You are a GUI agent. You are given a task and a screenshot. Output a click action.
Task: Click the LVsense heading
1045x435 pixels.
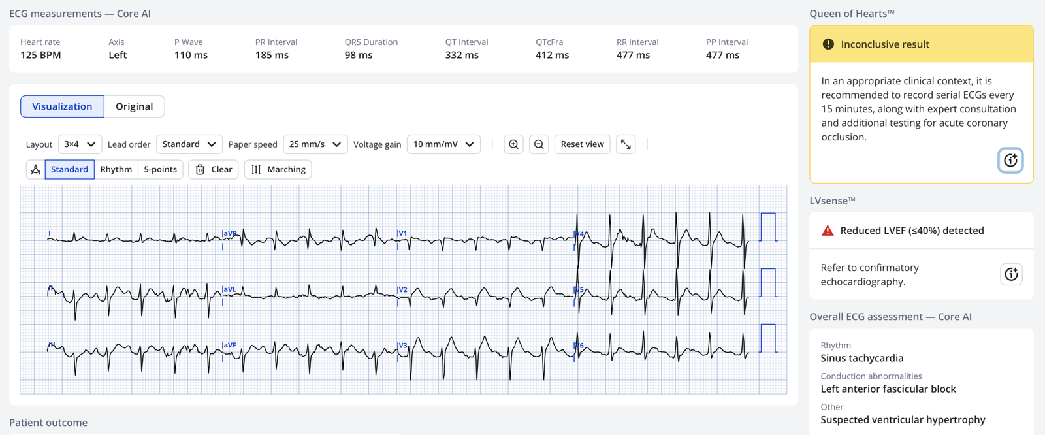click(x=832, y=201)
